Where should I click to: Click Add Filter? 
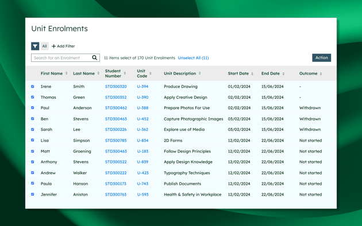click(63, 46)
